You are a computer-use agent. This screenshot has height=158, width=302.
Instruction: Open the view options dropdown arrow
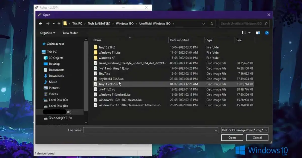click(249, 33)
